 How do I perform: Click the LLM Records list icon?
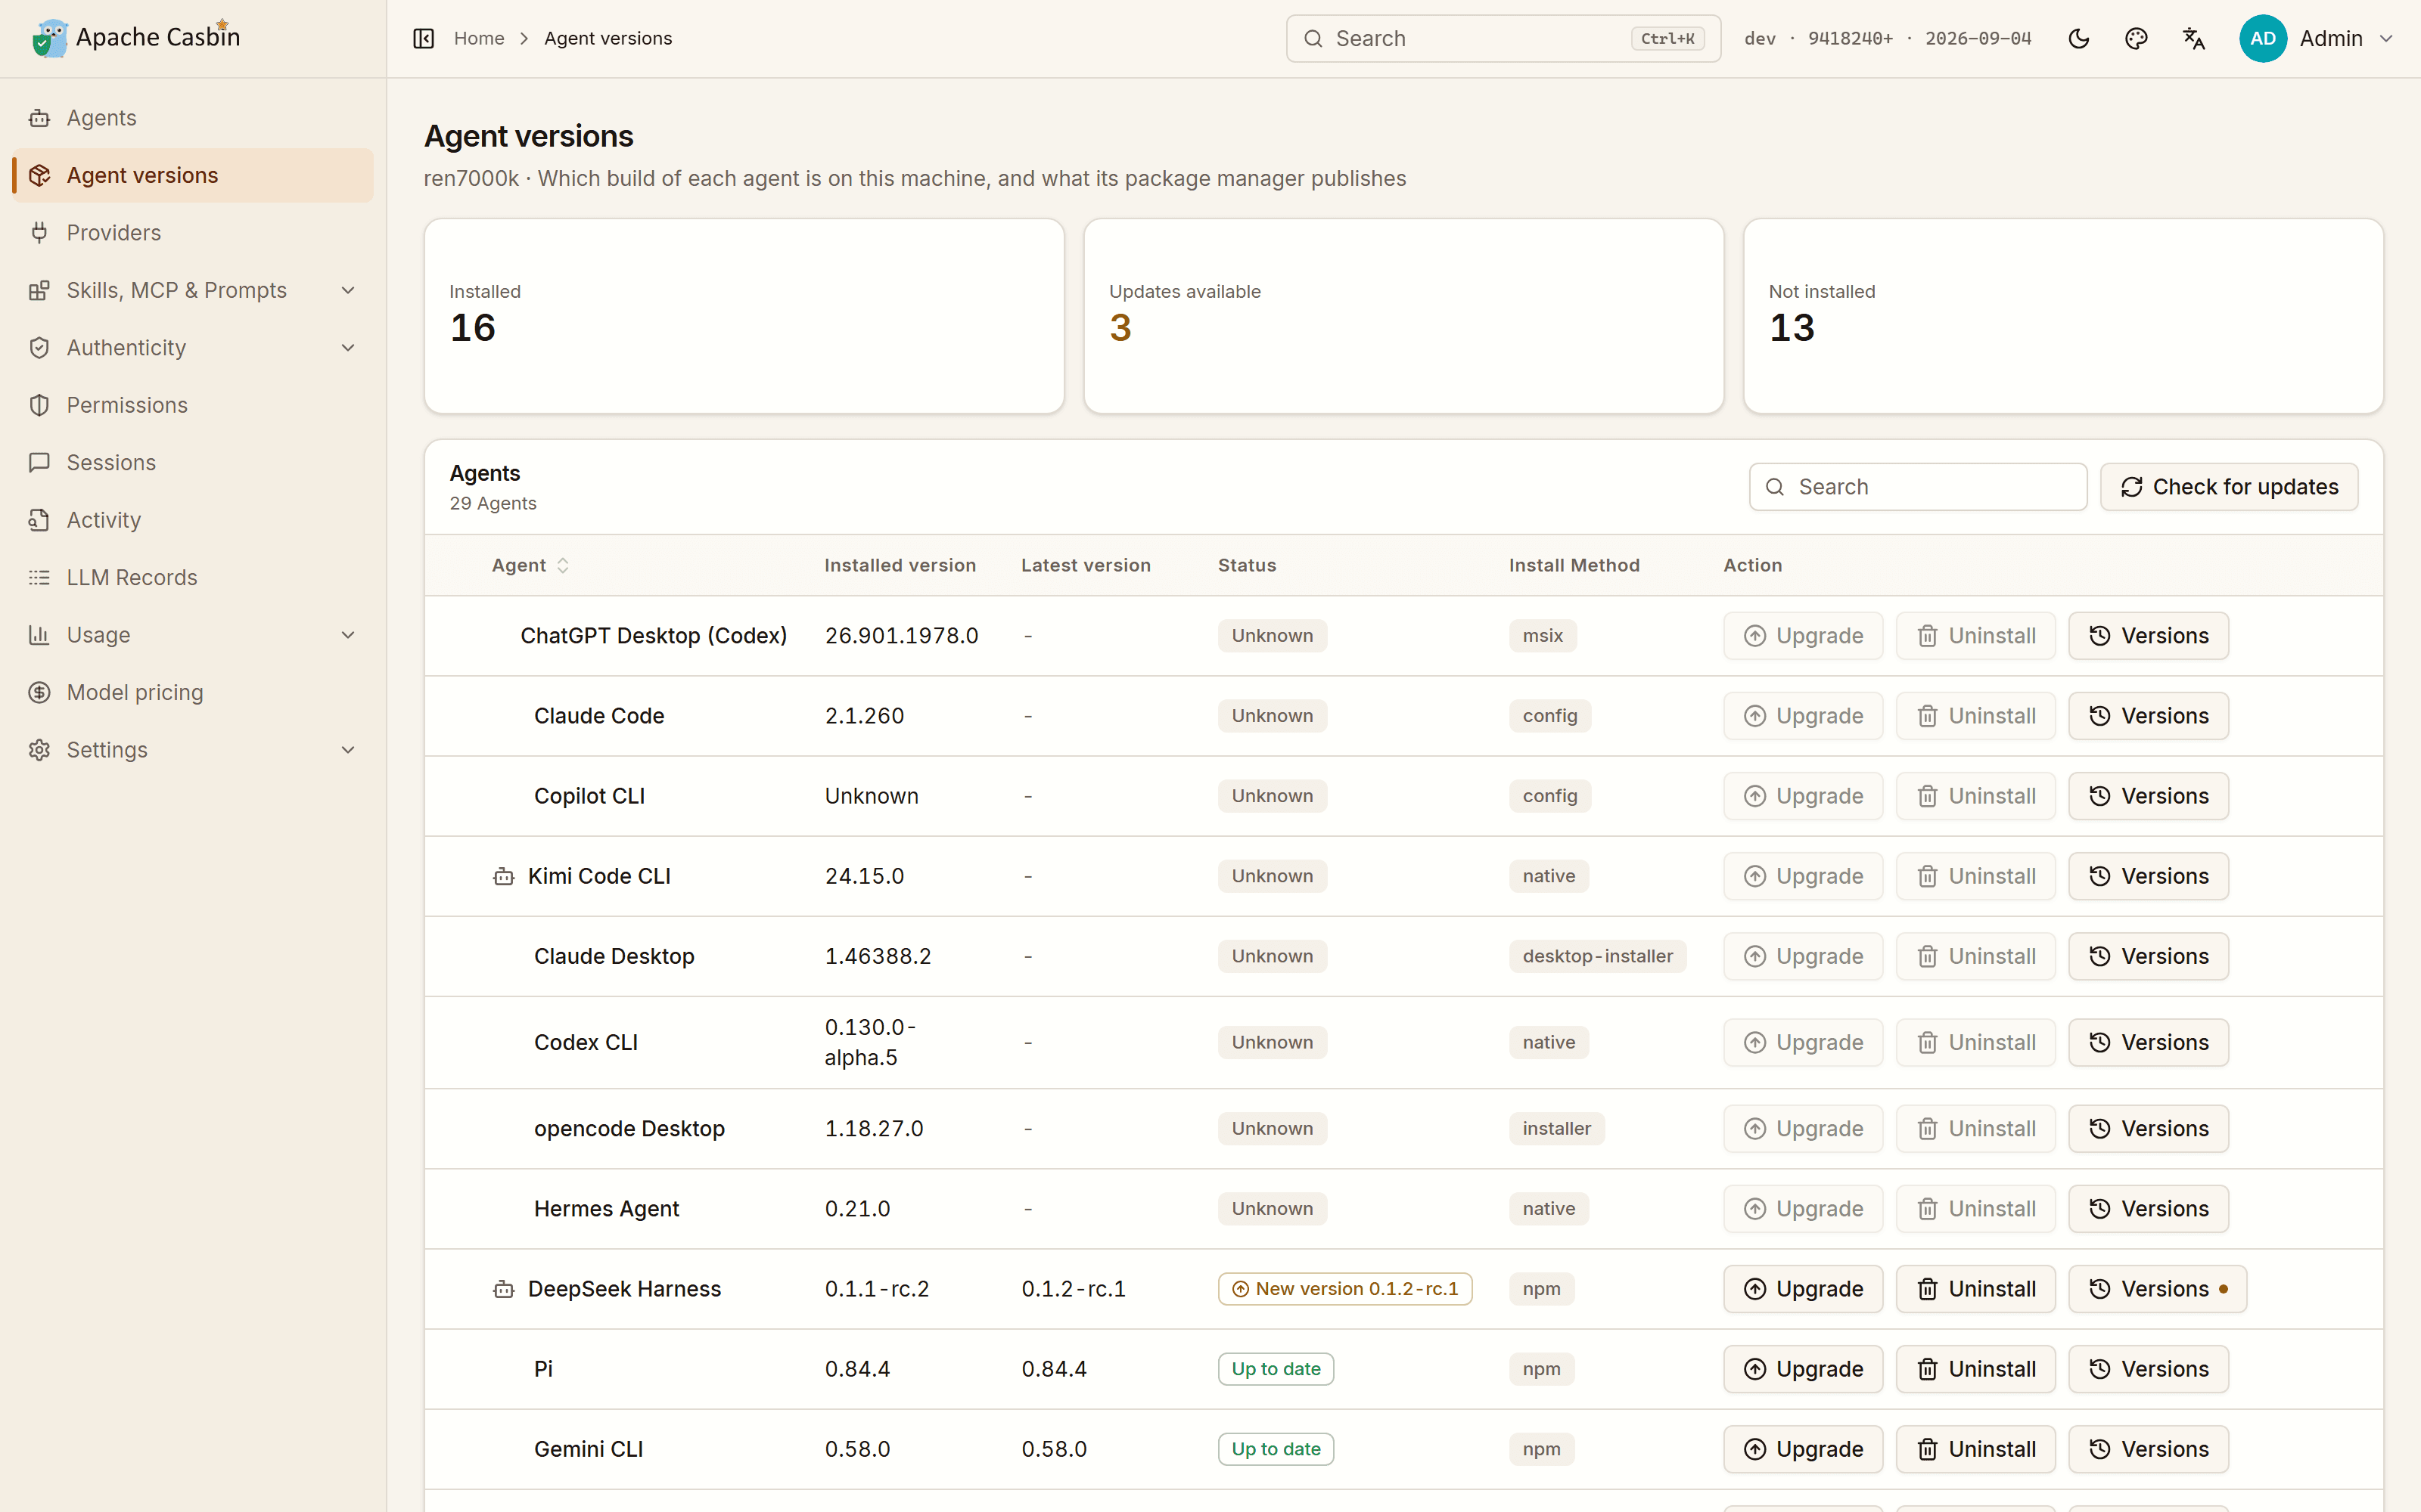coord(39,578)
